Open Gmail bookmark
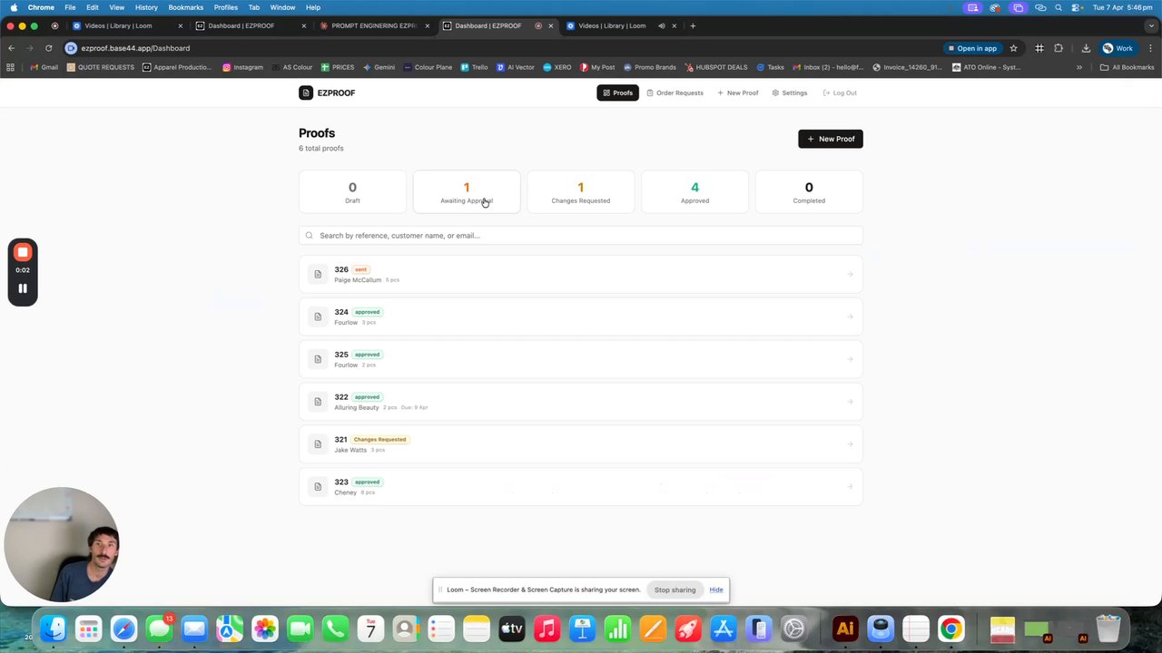1162x653 pixels. coord(44,67)
